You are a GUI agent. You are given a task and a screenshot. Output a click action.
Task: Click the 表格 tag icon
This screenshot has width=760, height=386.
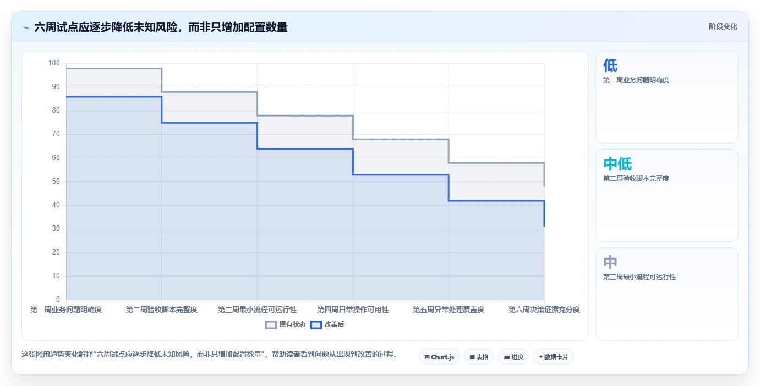(472, 357)
